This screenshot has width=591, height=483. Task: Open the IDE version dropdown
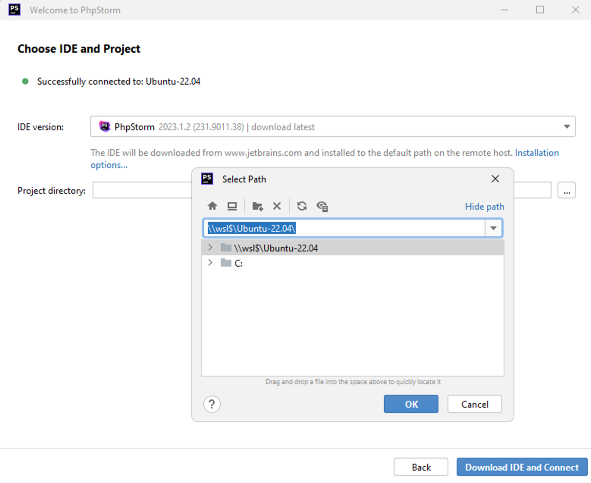pyautogui.click(x=567, y=126)
